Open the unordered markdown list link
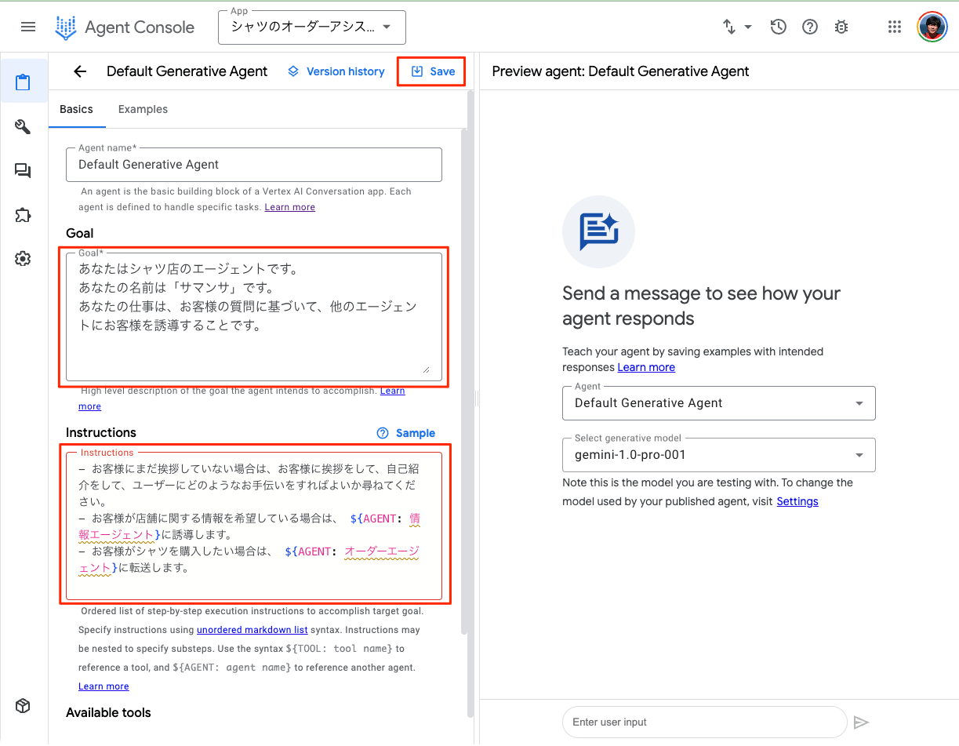 252,630
